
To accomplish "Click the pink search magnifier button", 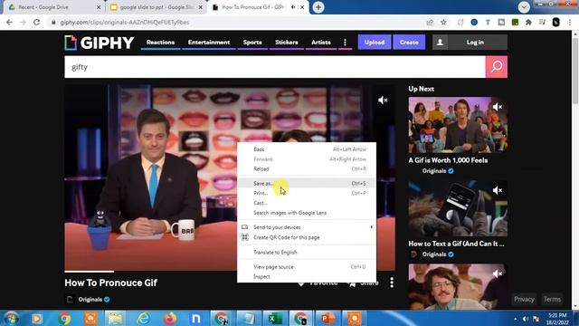I will [x=497, y=67].
